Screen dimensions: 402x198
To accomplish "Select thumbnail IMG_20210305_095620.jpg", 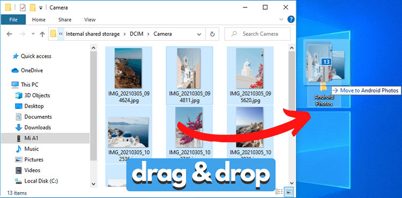I will click(250, 68).
